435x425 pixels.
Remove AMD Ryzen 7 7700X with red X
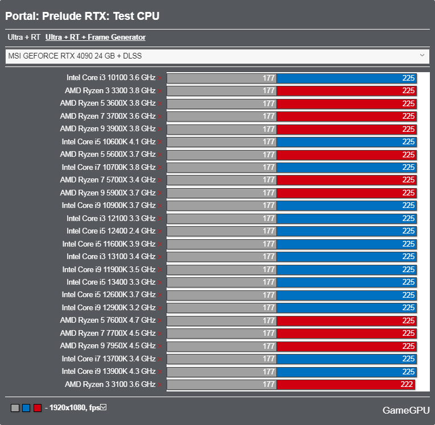[x=160, y=334]
